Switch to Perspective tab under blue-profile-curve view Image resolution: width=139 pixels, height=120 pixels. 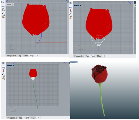pos(11,56)
